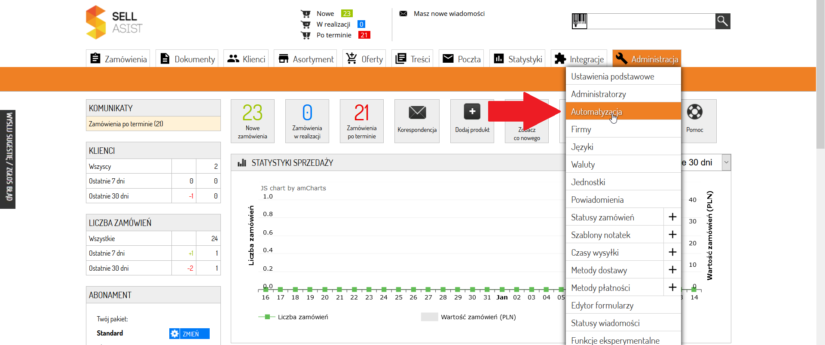Click the gear icon on ZMIEŃ button
Screen dimensions: 825x345
tap(174, 334)
